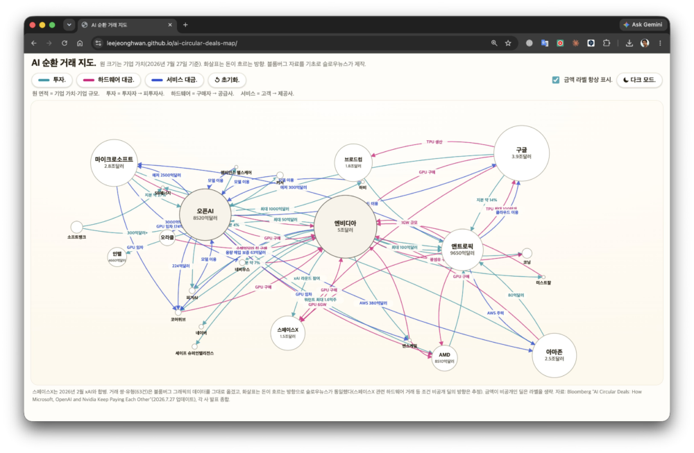Toggle the 투자 edge filter
This screenshot has width=694, height=453.
coord(52,80)
